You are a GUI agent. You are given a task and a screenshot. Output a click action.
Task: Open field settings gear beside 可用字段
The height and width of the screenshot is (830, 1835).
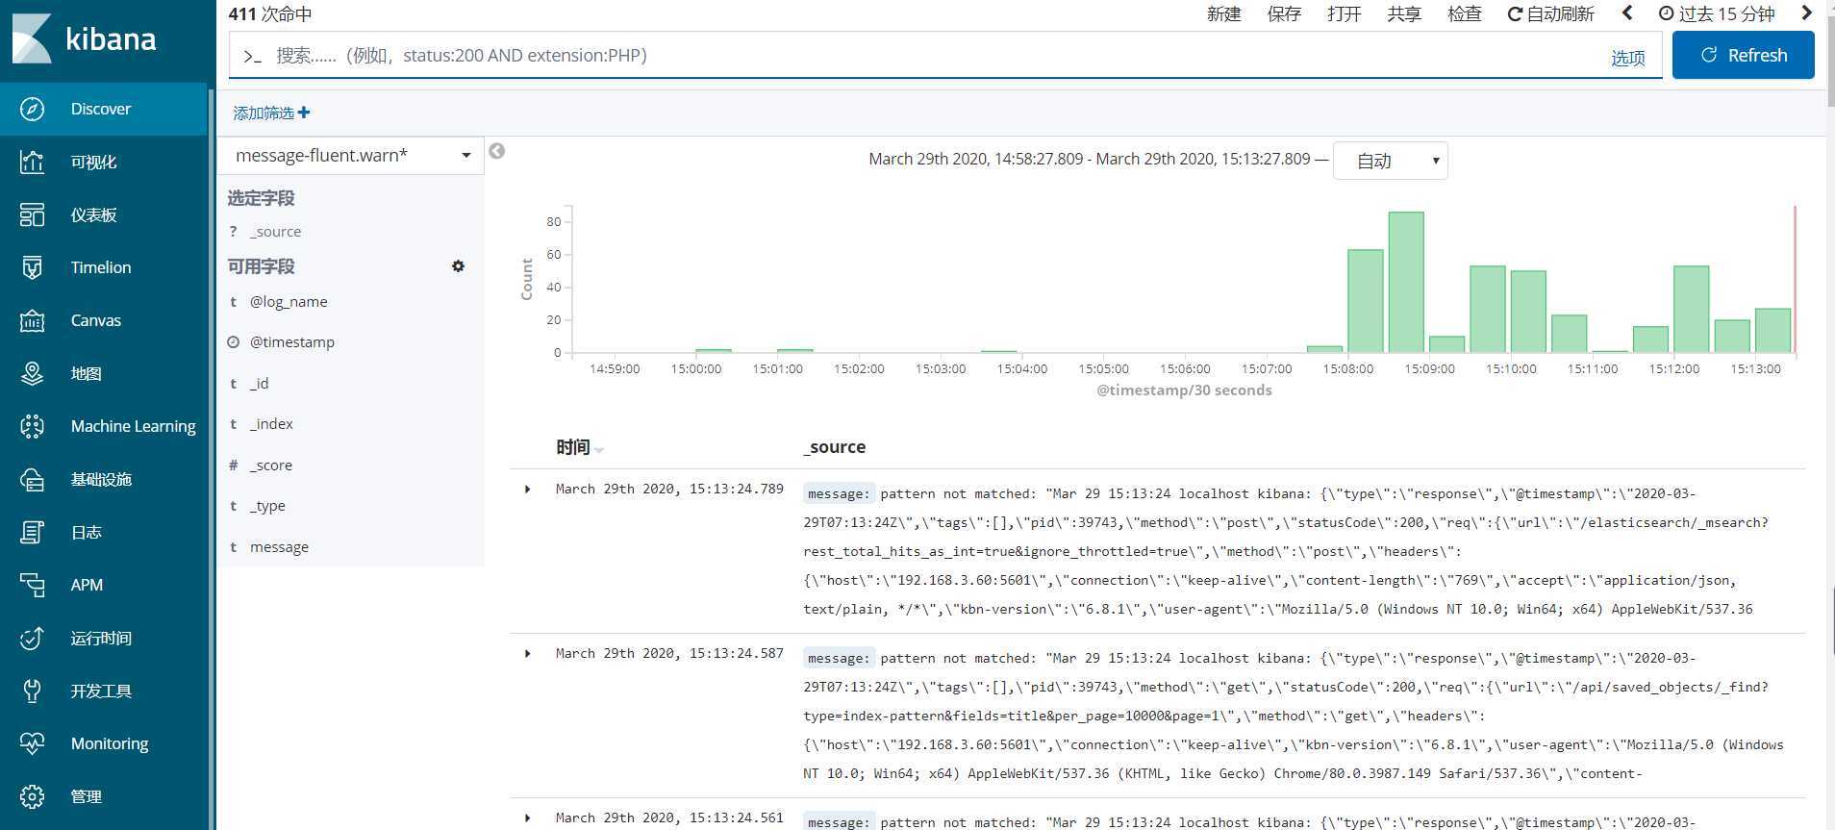click(458, 266)
